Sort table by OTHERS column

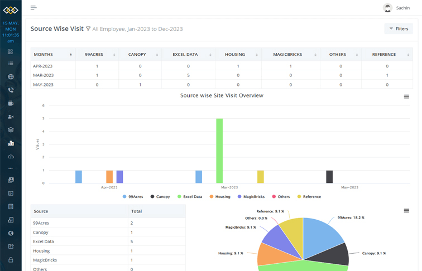[341, 54]
